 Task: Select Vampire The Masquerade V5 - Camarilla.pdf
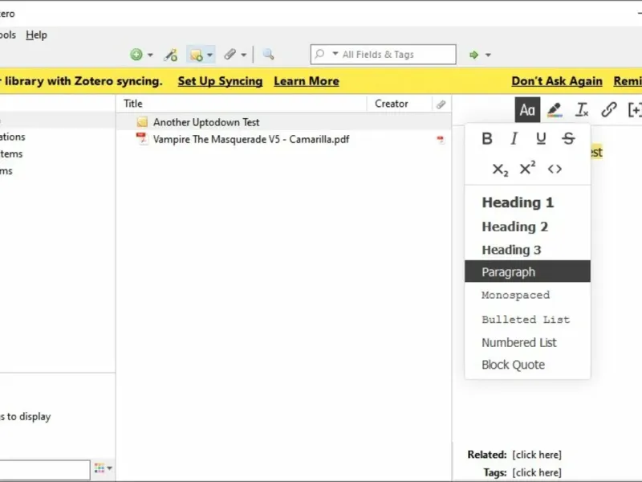283,139
